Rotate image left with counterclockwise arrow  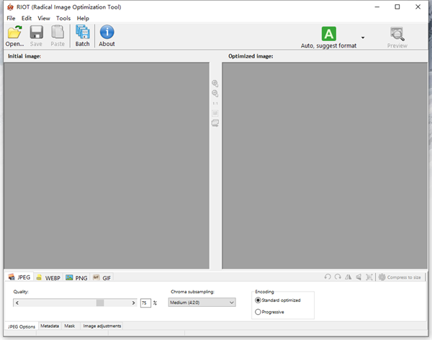pyautogui.click(x=328, y=277)
